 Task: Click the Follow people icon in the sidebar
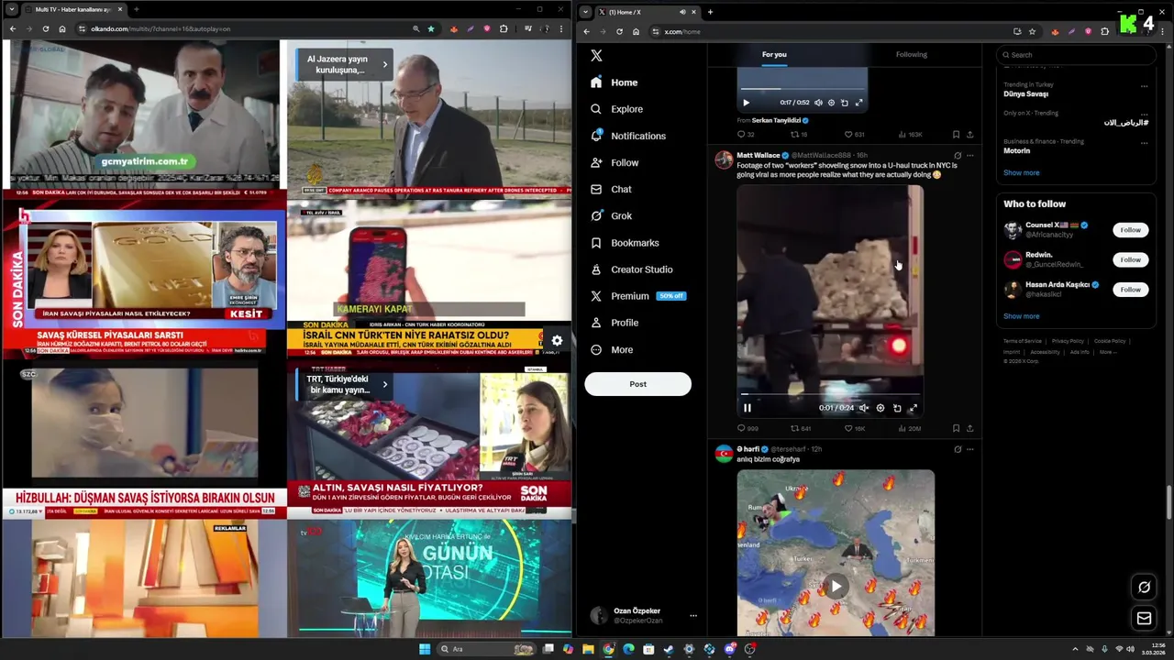point(596,162)
